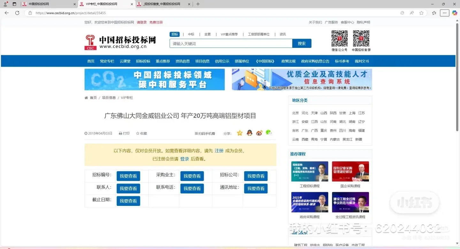Image resolution: width=460 pixels, height=249 pixels.
Task: Click 我要查看 next to 招标编号
Action: coord(128,176)
